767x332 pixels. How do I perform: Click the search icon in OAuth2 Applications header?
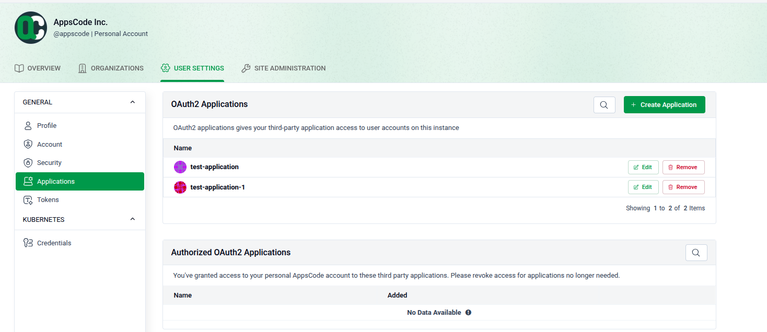604,104
